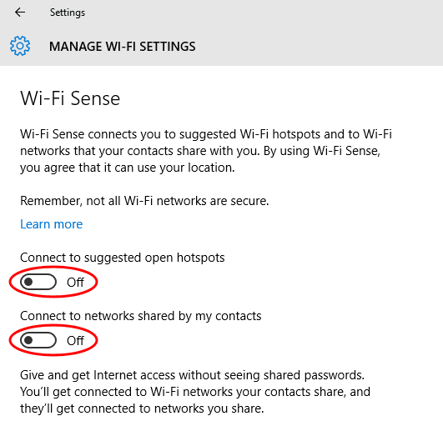Click the 'Remember, not all Wi-Fi networks' sentence
Image resolution: width=443 pixels, height=446 pixels.
[144, 201]
